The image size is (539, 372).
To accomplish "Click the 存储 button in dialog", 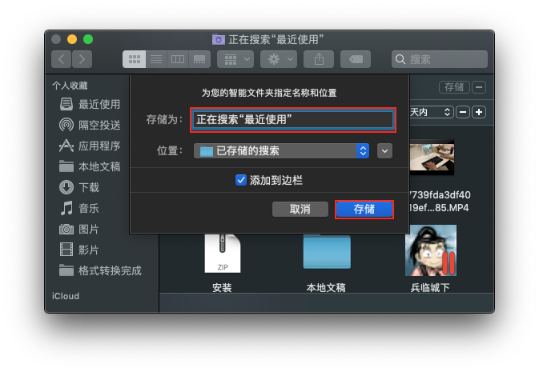I will [364, 209].
